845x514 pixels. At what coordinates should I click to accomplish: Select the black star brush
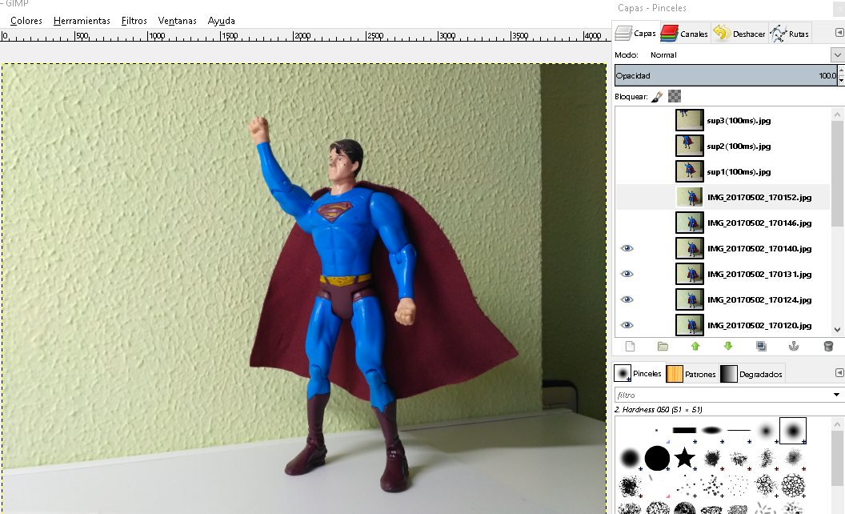tap(684, 457)
